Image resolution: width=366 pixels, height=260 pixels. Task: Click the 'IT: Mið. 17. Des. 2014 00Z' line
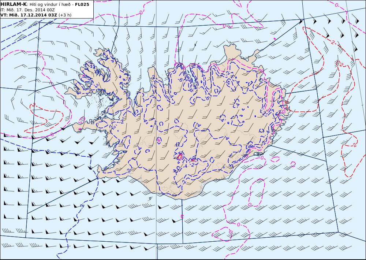pos(27,10)
